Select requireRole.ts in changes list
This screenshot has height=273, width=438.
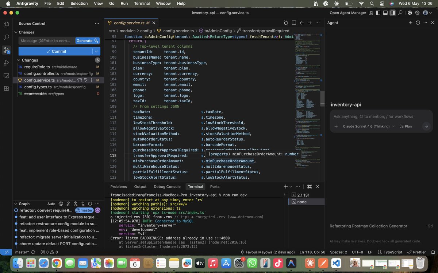pyautogui.click(x=58, y=67)
